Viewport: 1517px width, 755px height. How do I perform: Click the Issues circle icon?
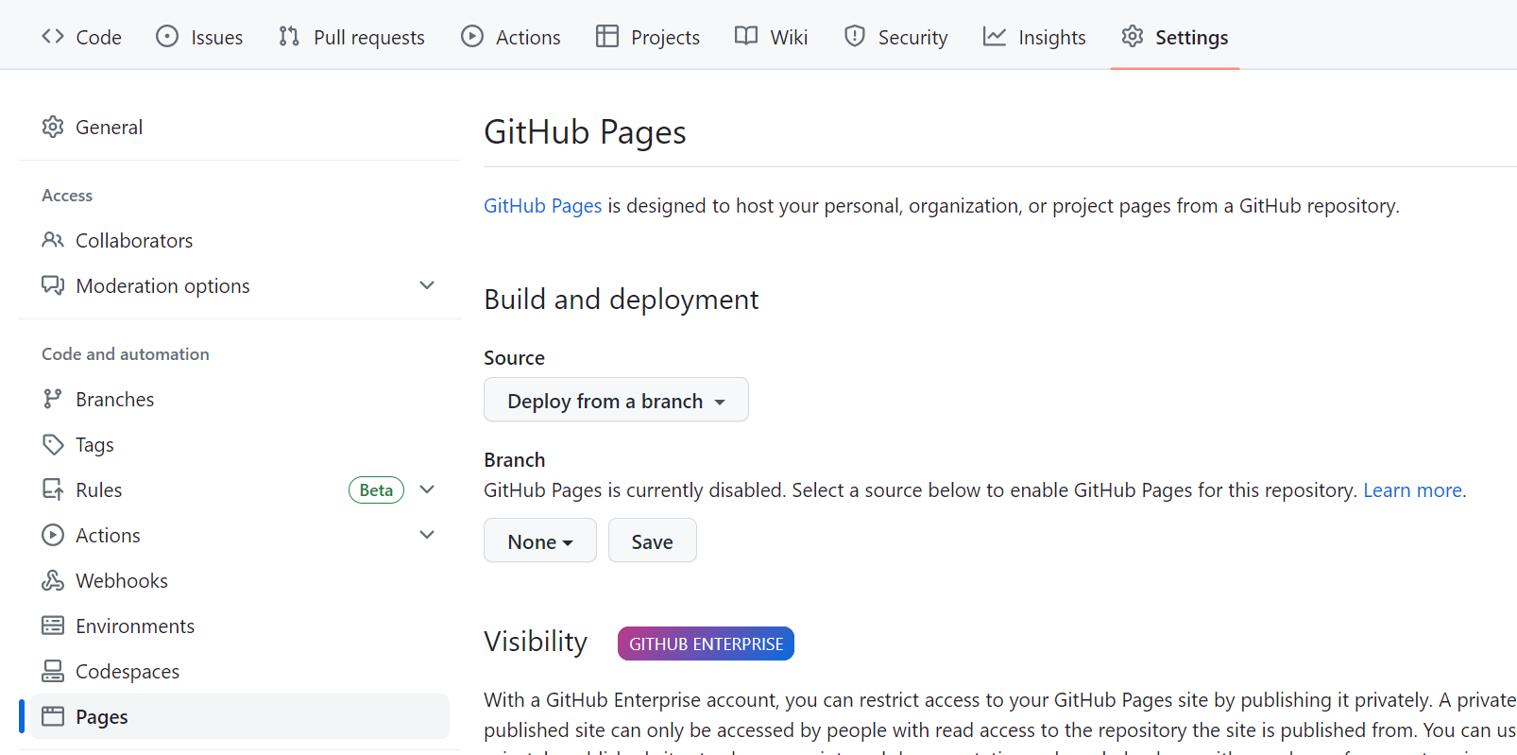(167, 37)
